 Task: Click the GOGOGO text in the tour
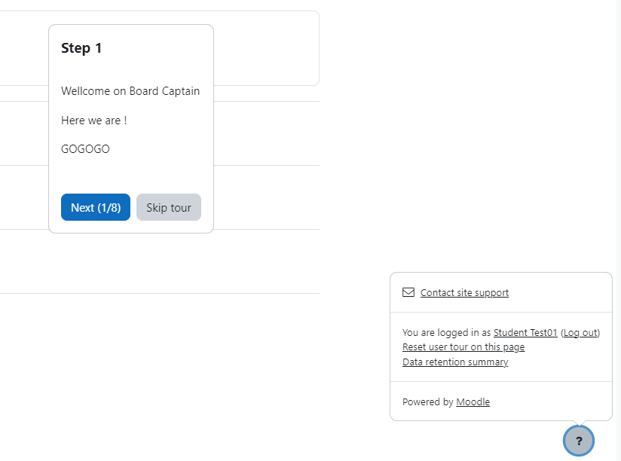(85, 149)
